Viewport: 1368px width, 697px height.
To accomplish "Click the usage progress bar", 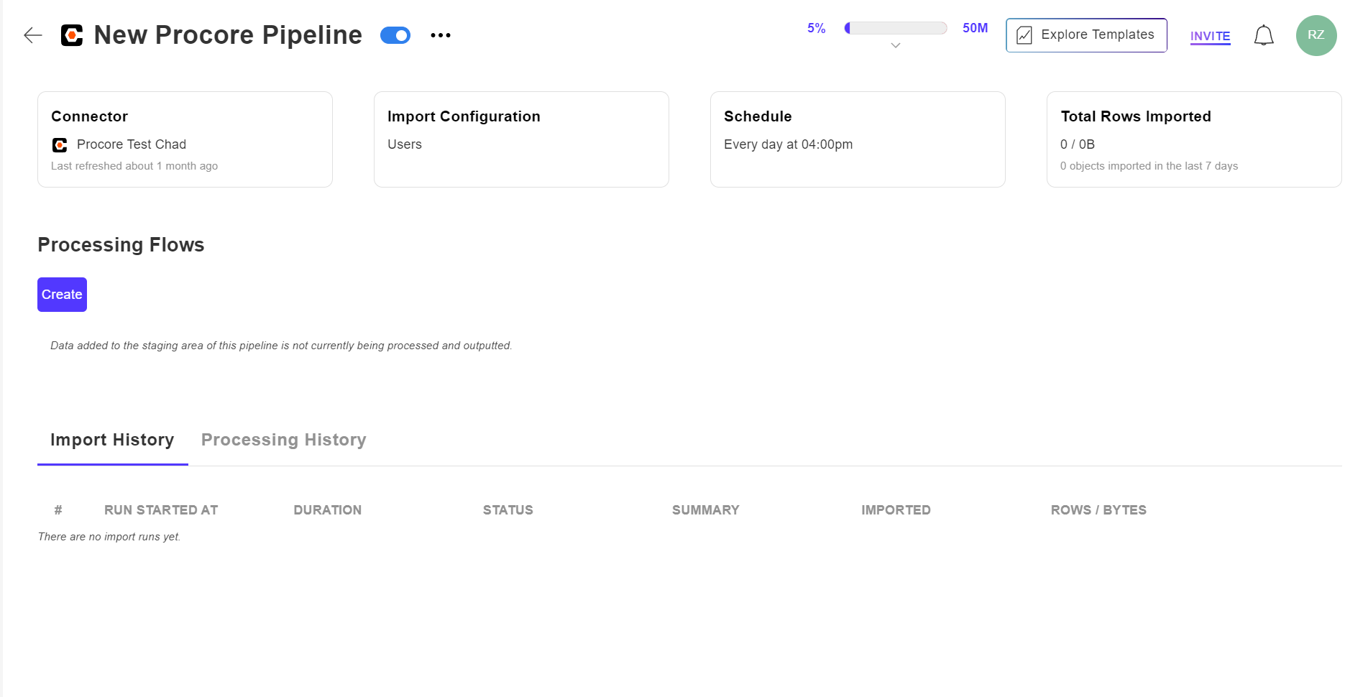I will (x=896, y=28).
